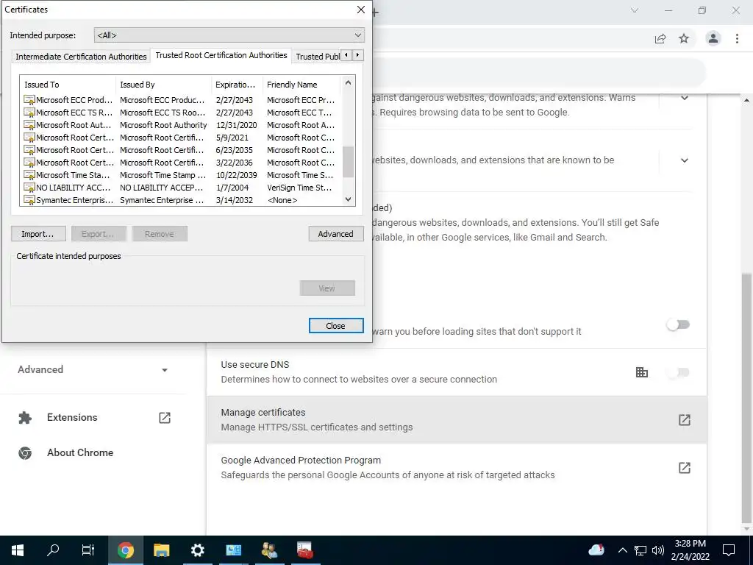
Task: Open Google Advanced Protection Program
Action: tap(456, 467)
